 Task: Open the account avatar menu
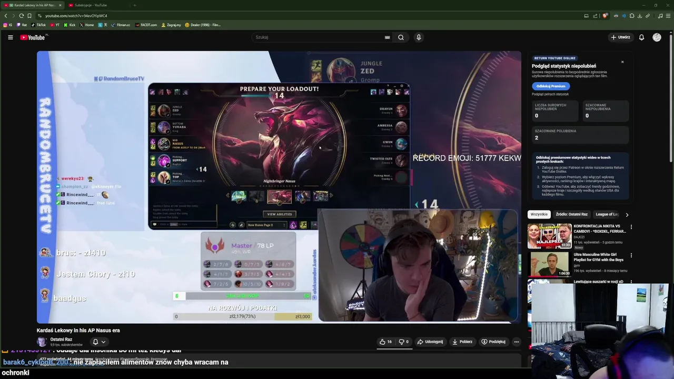pos(657,37)
